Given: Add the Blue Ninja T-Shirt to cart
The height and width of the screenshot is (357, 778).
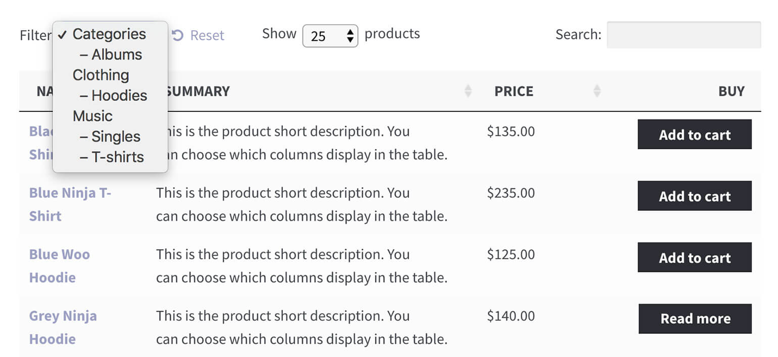Looking at the screenshot, I should click(x=695, y=196).
